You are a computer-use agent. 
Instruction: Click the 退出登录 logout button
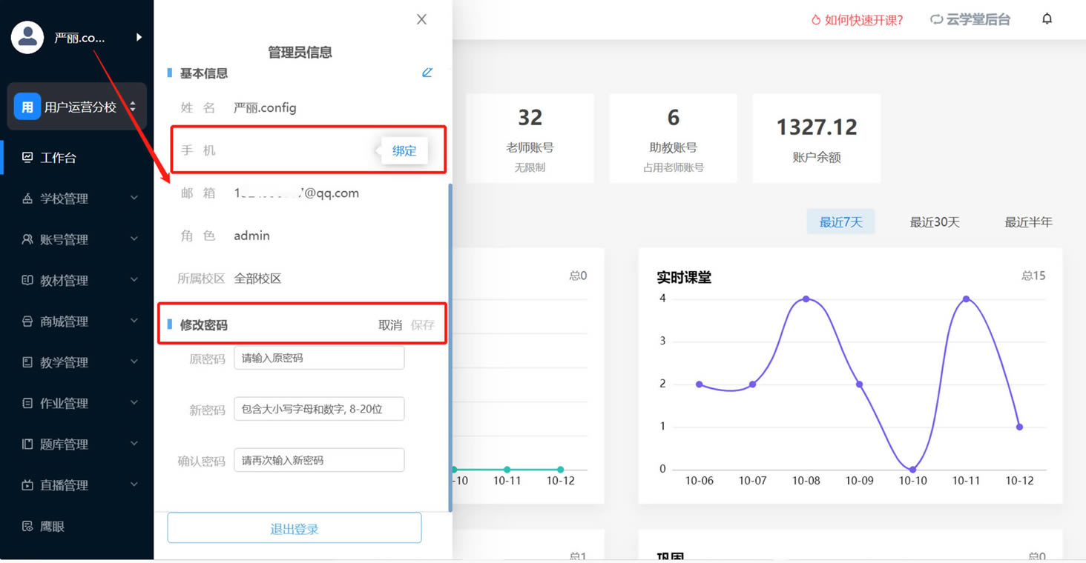pos(294,529)
